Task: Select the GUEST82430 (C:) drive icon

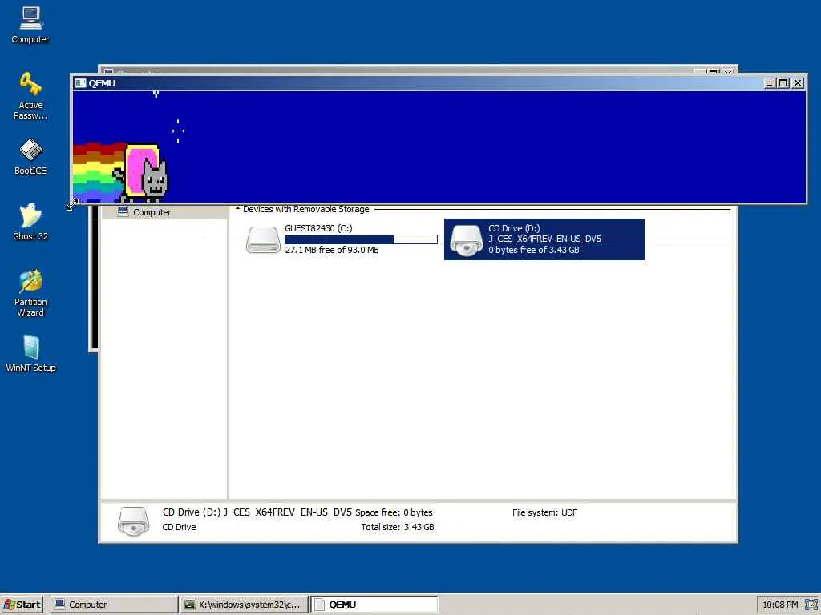Action: (x=263, y=239)
